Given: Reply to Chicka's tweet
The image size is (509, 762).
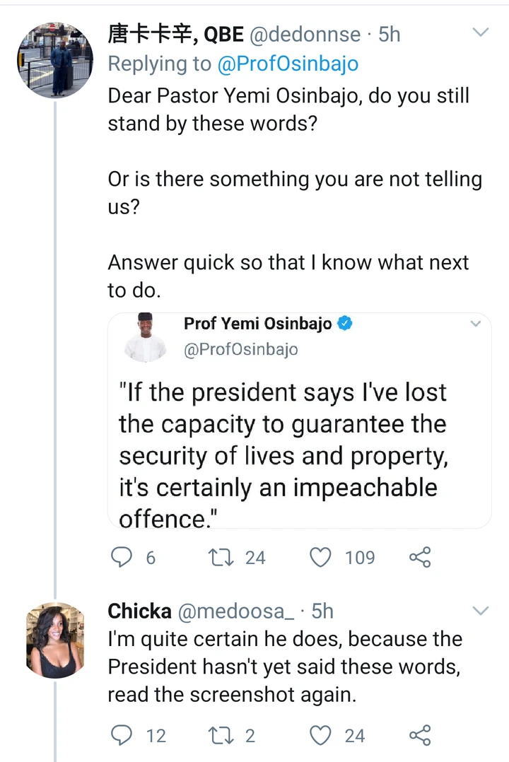Looking at the screenshot, I should tap(122, 735).
